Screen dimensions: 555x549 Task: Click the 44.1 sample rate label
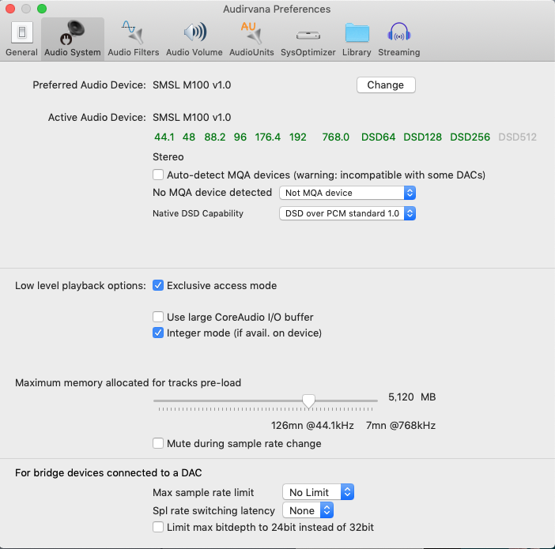click(x=164, y=137)
